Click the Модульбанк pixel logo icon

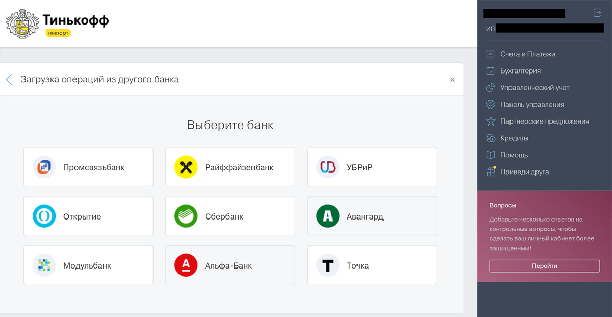tap(44, 265)
